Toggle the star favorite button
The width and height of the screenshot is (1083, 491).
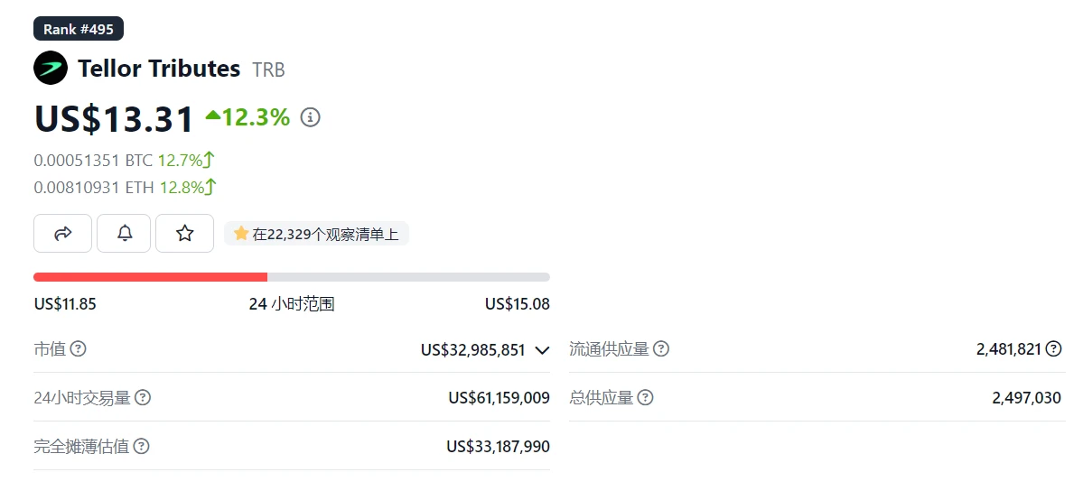184,234
